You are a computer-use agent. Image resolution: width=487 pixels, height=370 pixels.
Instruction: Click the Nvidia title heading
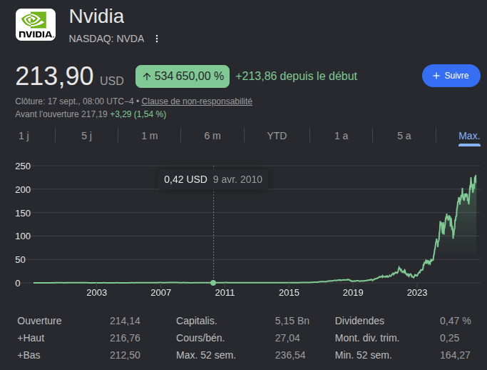point(96,16)
